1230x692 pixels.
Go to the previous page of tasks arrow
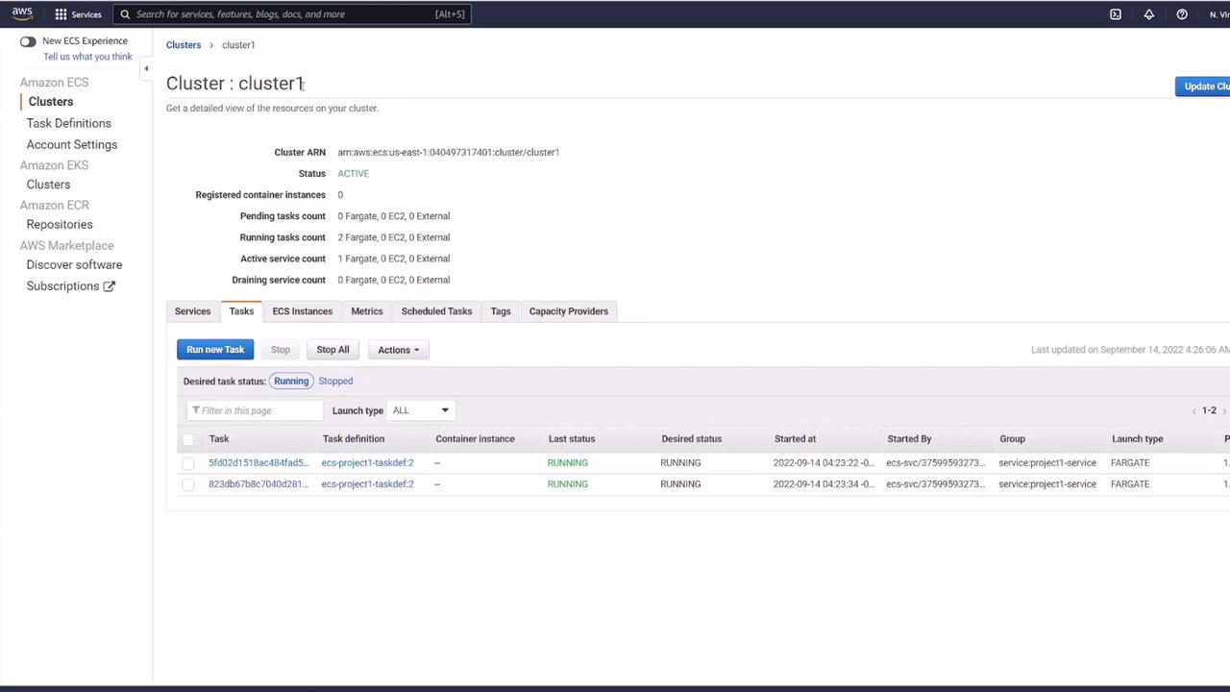(1193, 411)
